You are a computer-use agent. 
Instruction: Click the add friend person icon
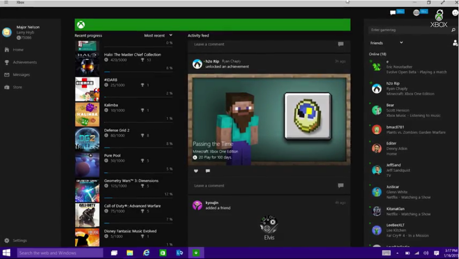pos(455,43)
